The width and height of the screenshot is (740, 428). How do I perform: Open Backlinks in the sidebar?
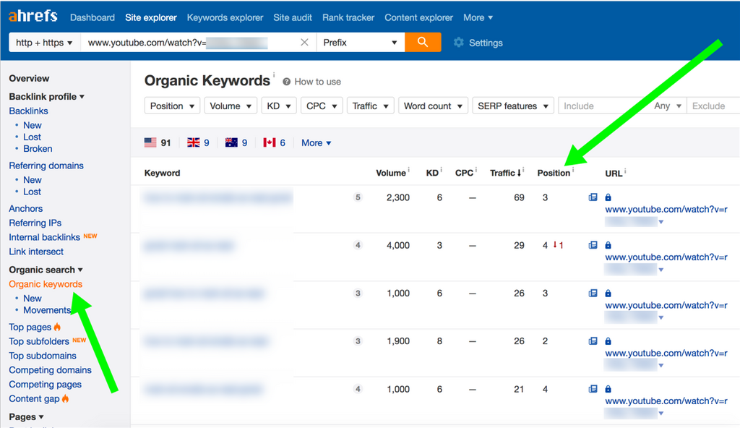coord(29,111)
